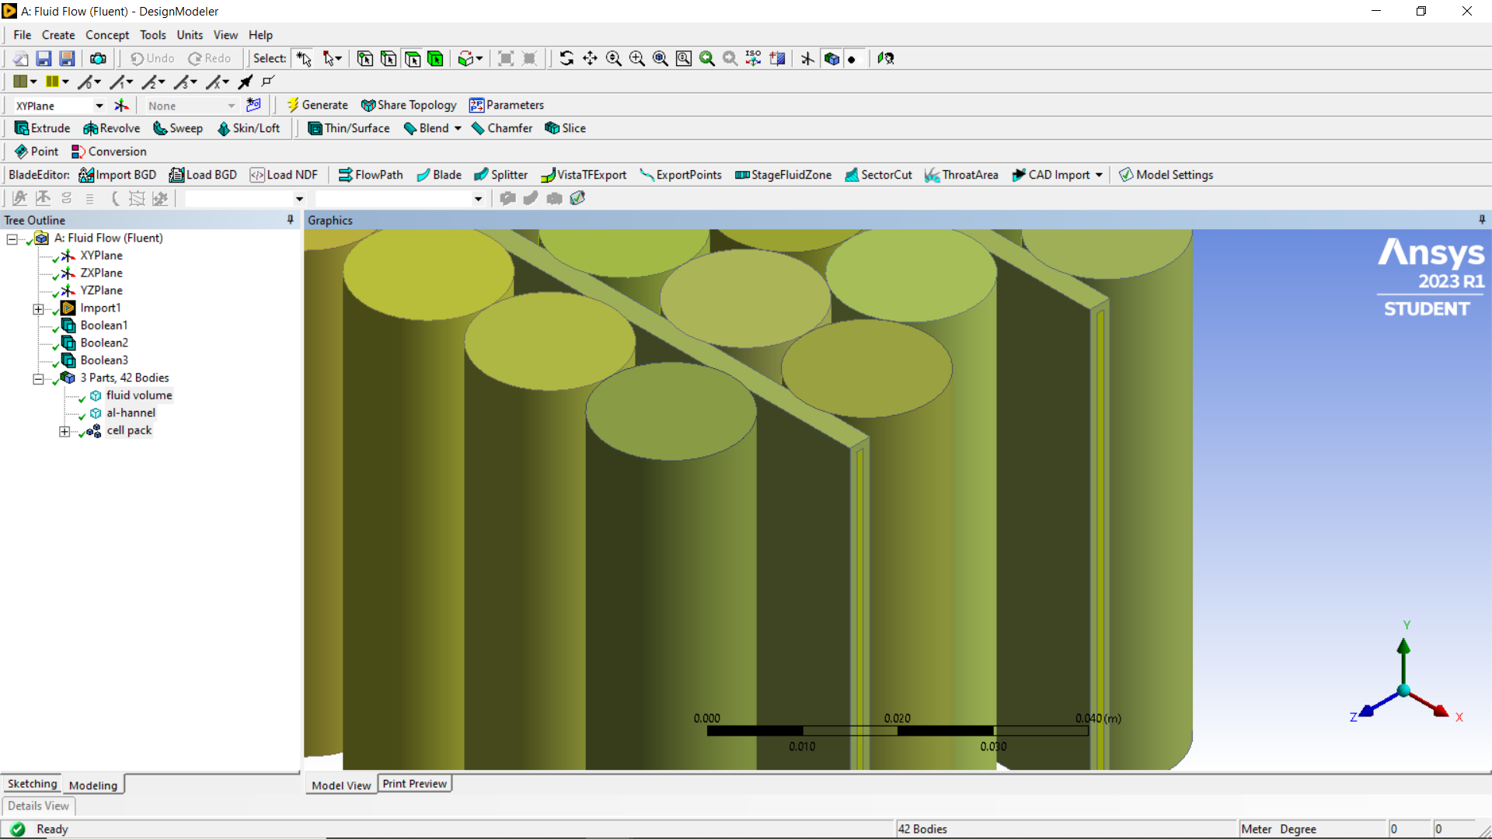Select the fluid volume body
The height and width of the screenshot is (839, 1492).
coord(138,395)
